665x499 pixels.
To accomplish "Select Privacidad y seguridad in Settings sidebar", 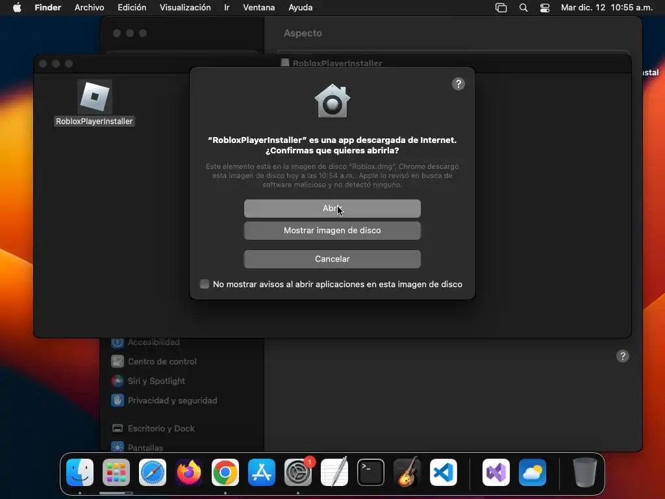I will [x=164, y=400].
